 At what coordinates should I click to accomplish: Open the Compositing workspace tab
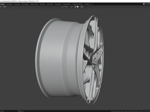click(x=67, y=4)
